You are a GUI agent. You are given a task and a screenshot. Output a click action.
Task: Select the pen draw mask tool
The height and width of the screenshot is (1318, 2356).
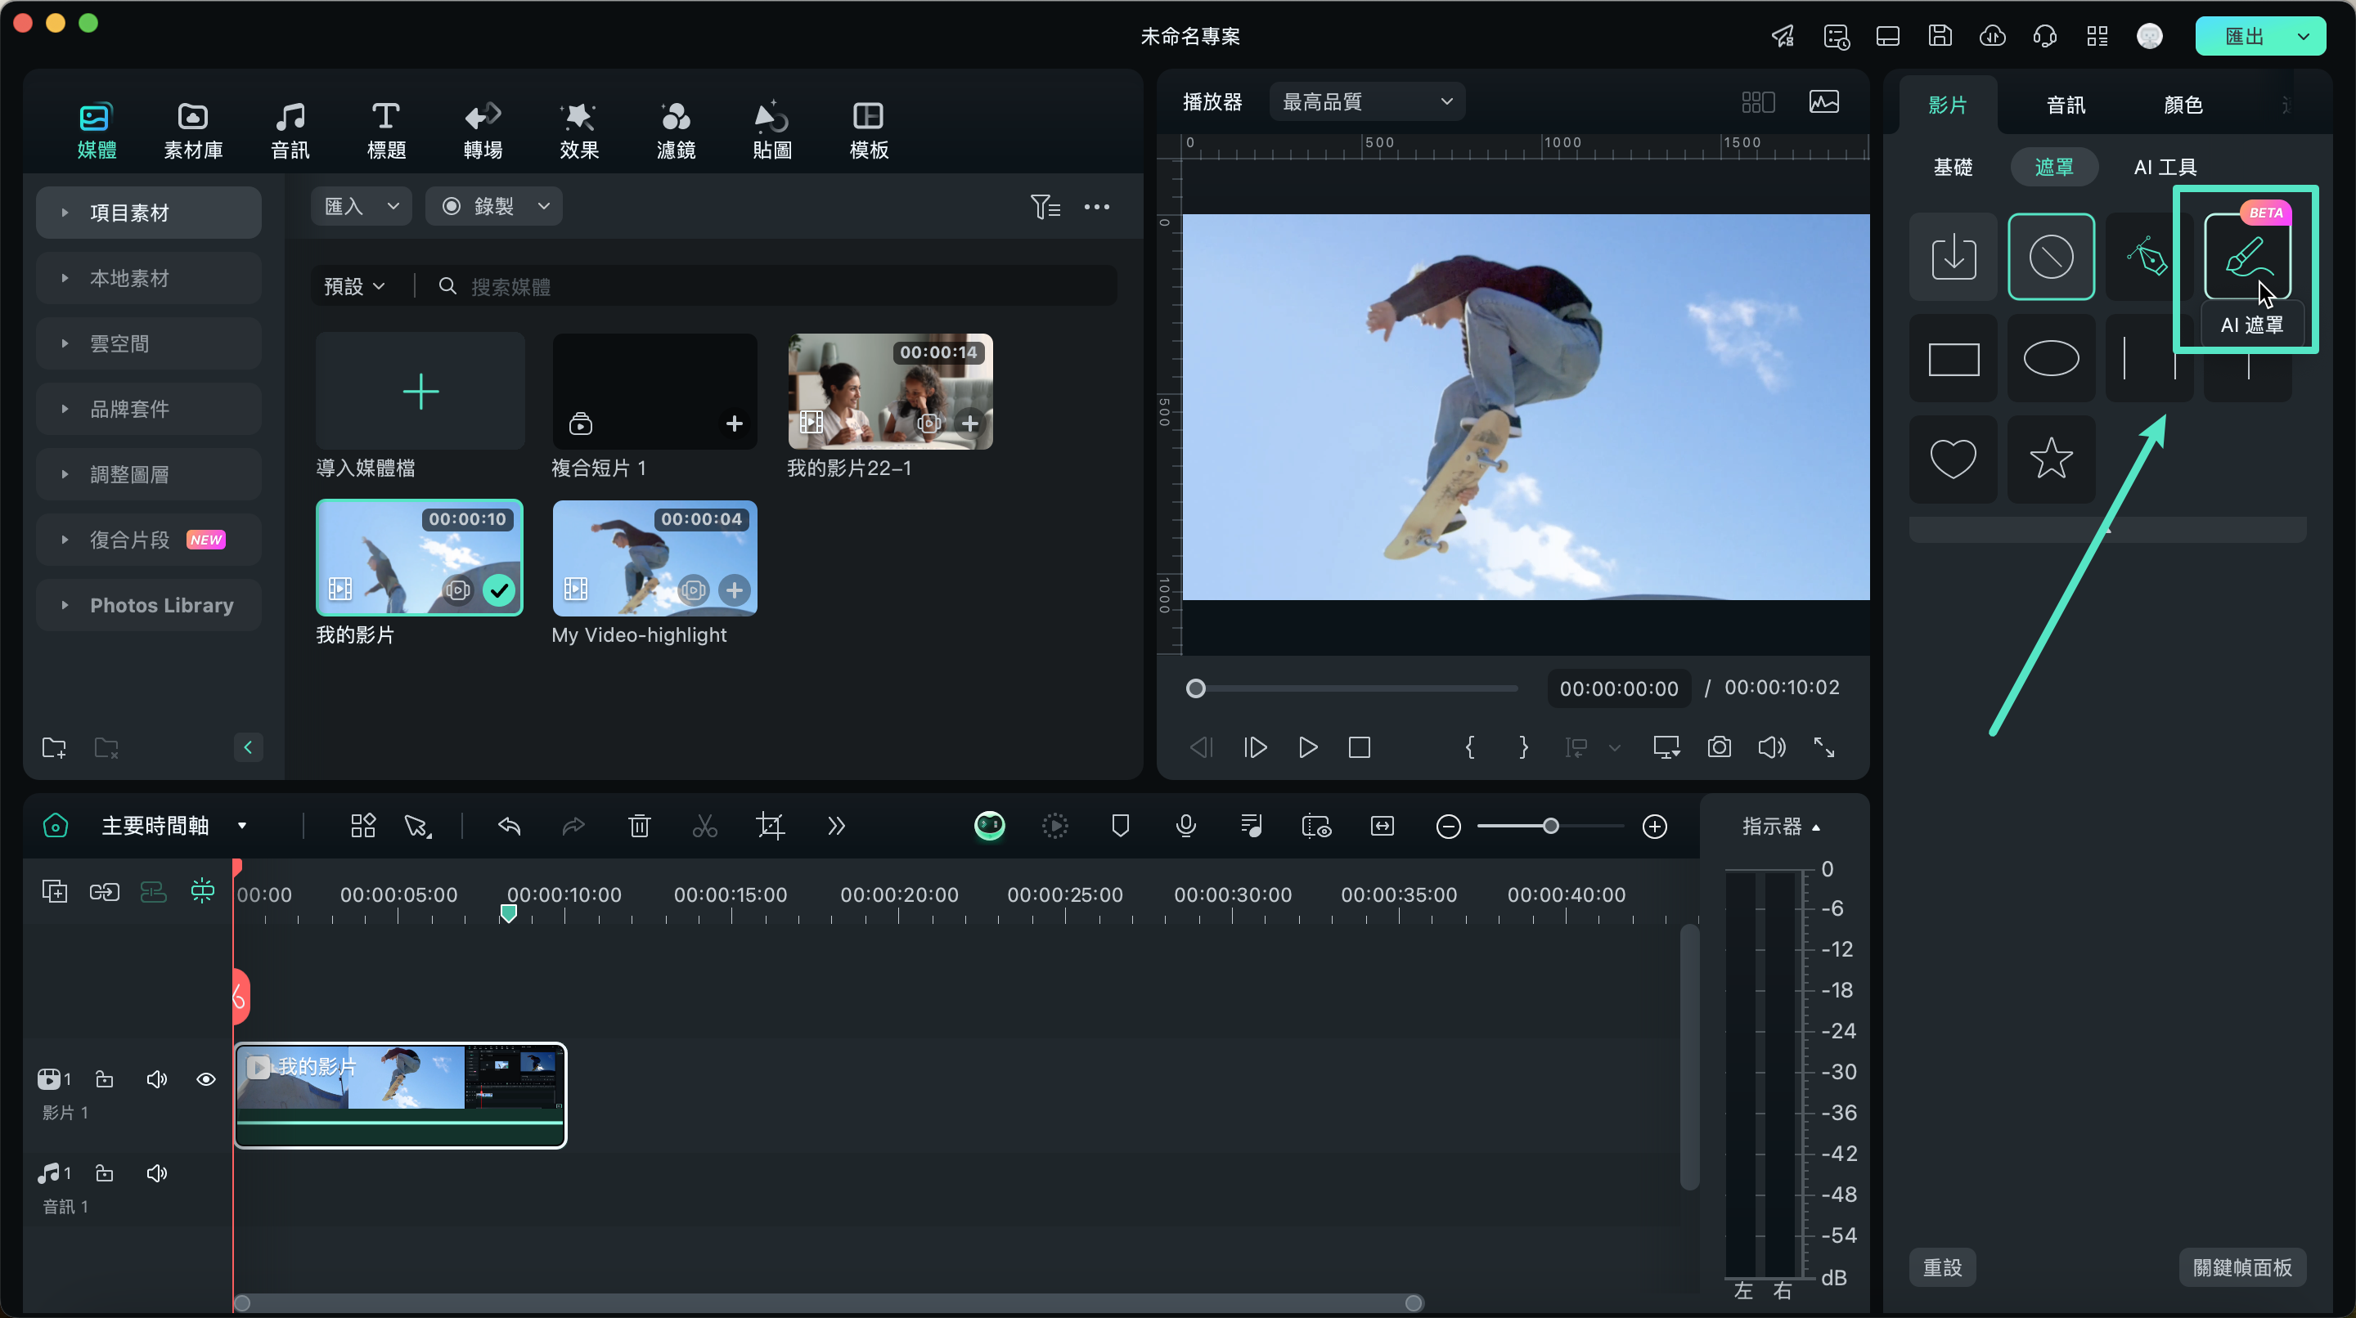click(2147, 257)
